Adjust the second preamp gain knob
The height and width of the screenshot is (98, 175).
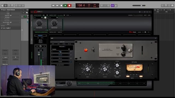pos(54,23)
